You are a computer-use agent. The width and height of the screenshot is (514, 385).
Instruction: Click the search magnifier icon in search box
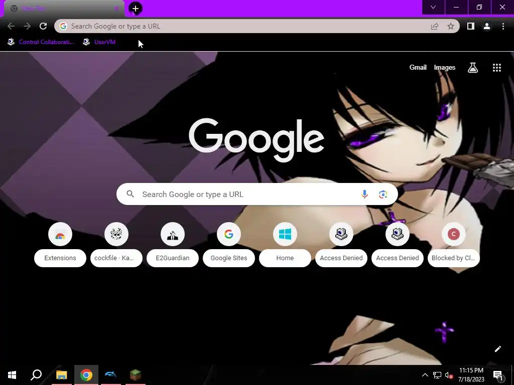tap(130, 194)
